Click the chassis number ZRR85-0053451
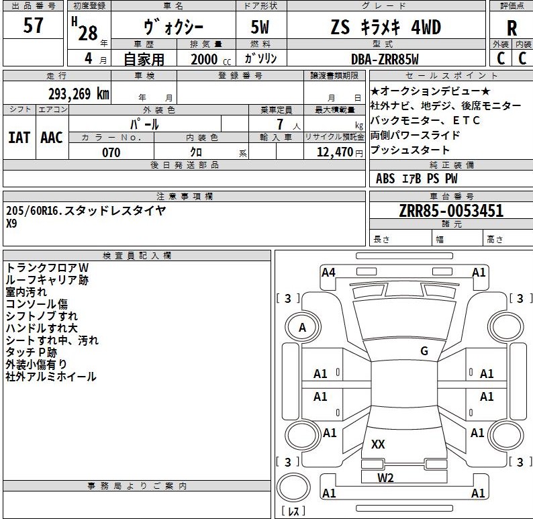The image size is (533, 519). (451, 211)
